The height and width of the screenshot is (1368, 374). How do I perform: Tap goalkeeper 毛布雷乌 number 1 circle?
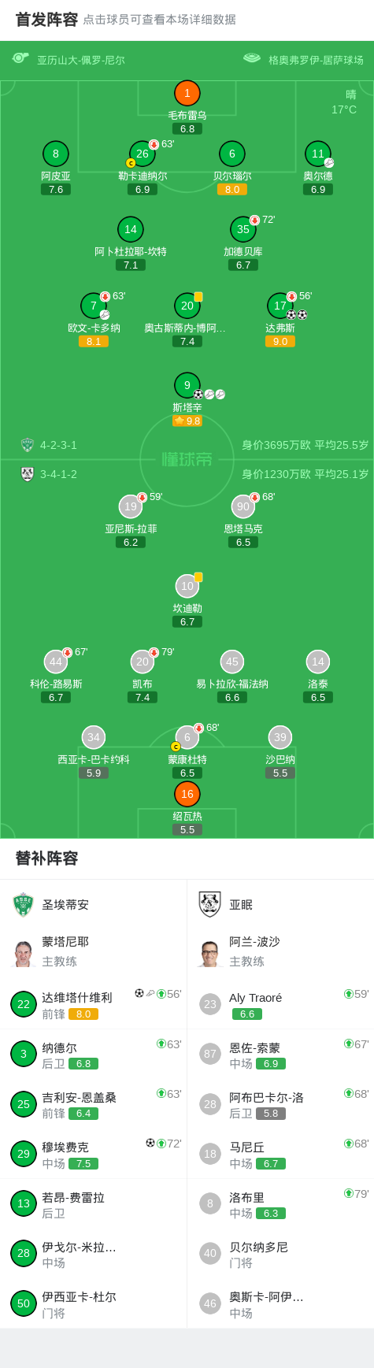[187, 93]
